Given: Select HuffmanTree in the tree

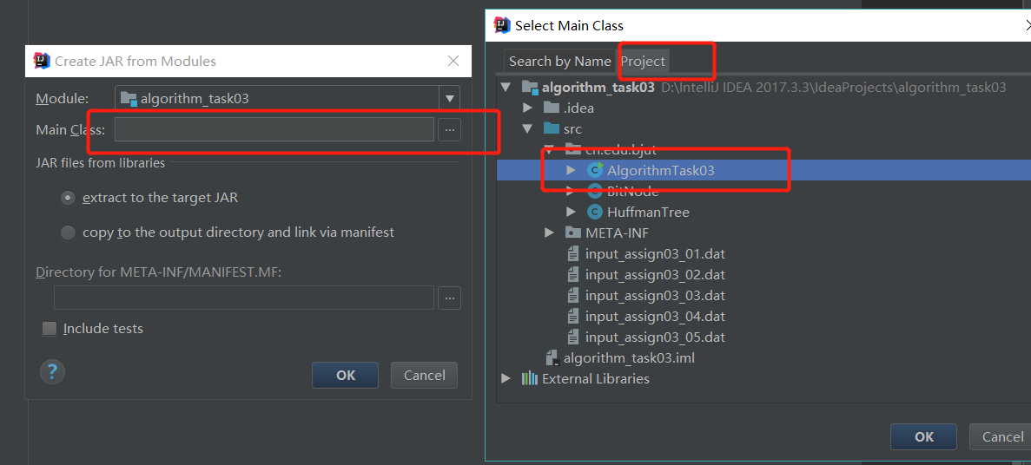Looking at the screenshot, I should tap(648, 213).
